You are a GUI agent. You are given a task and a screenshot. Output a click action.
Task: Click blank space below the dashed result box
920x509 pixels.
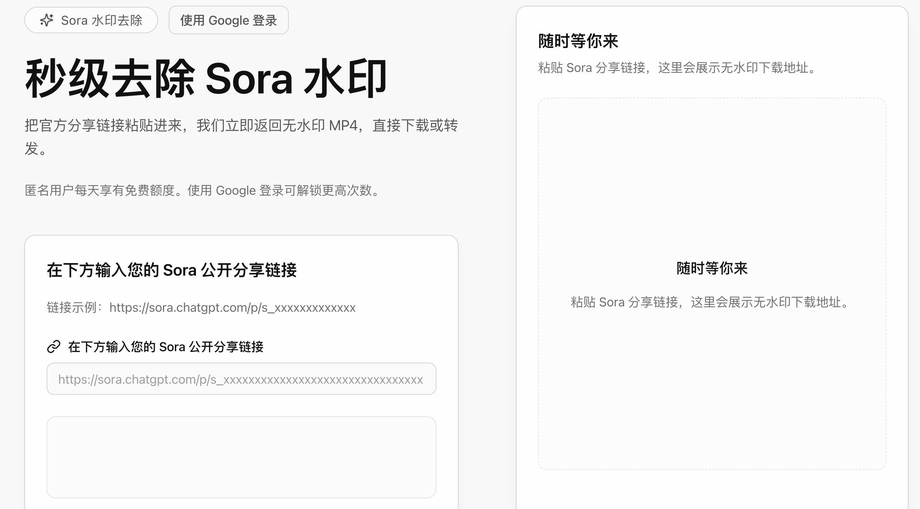(x=712, y=490)
